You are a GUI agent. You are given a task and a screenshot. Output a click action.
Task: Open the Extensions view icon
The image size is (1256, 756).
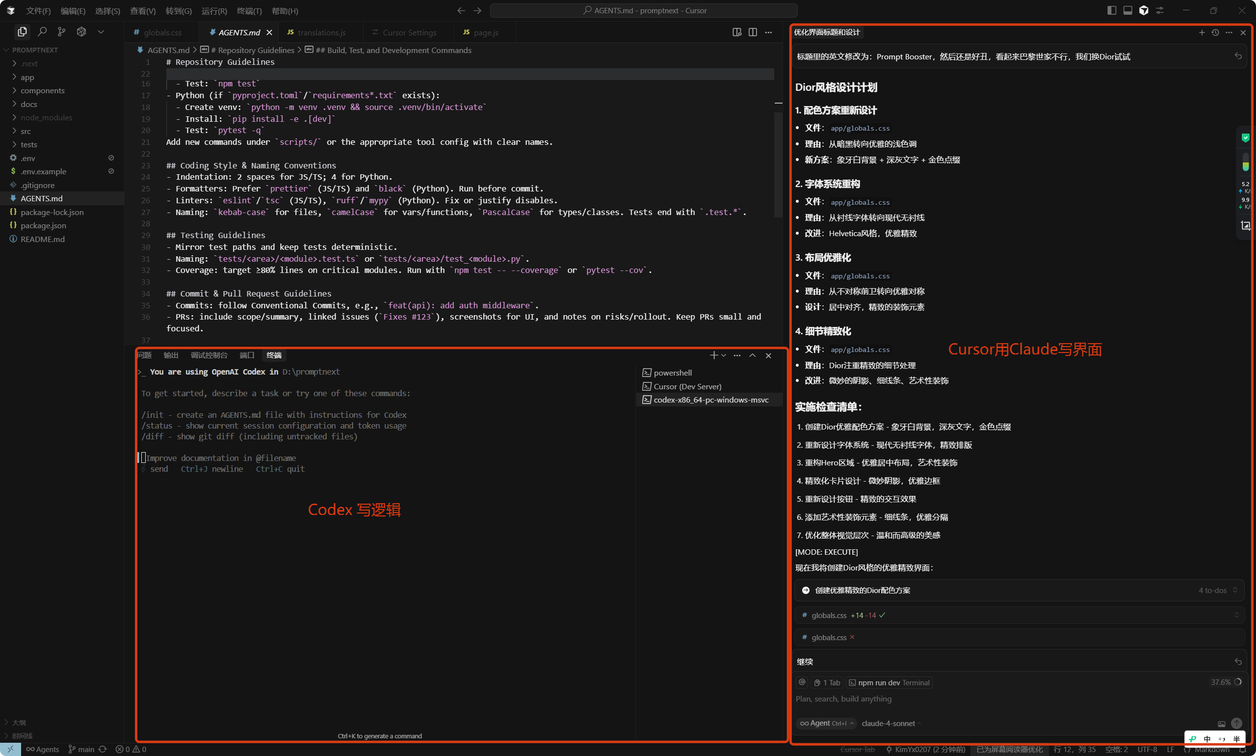(x=81, y=32)
